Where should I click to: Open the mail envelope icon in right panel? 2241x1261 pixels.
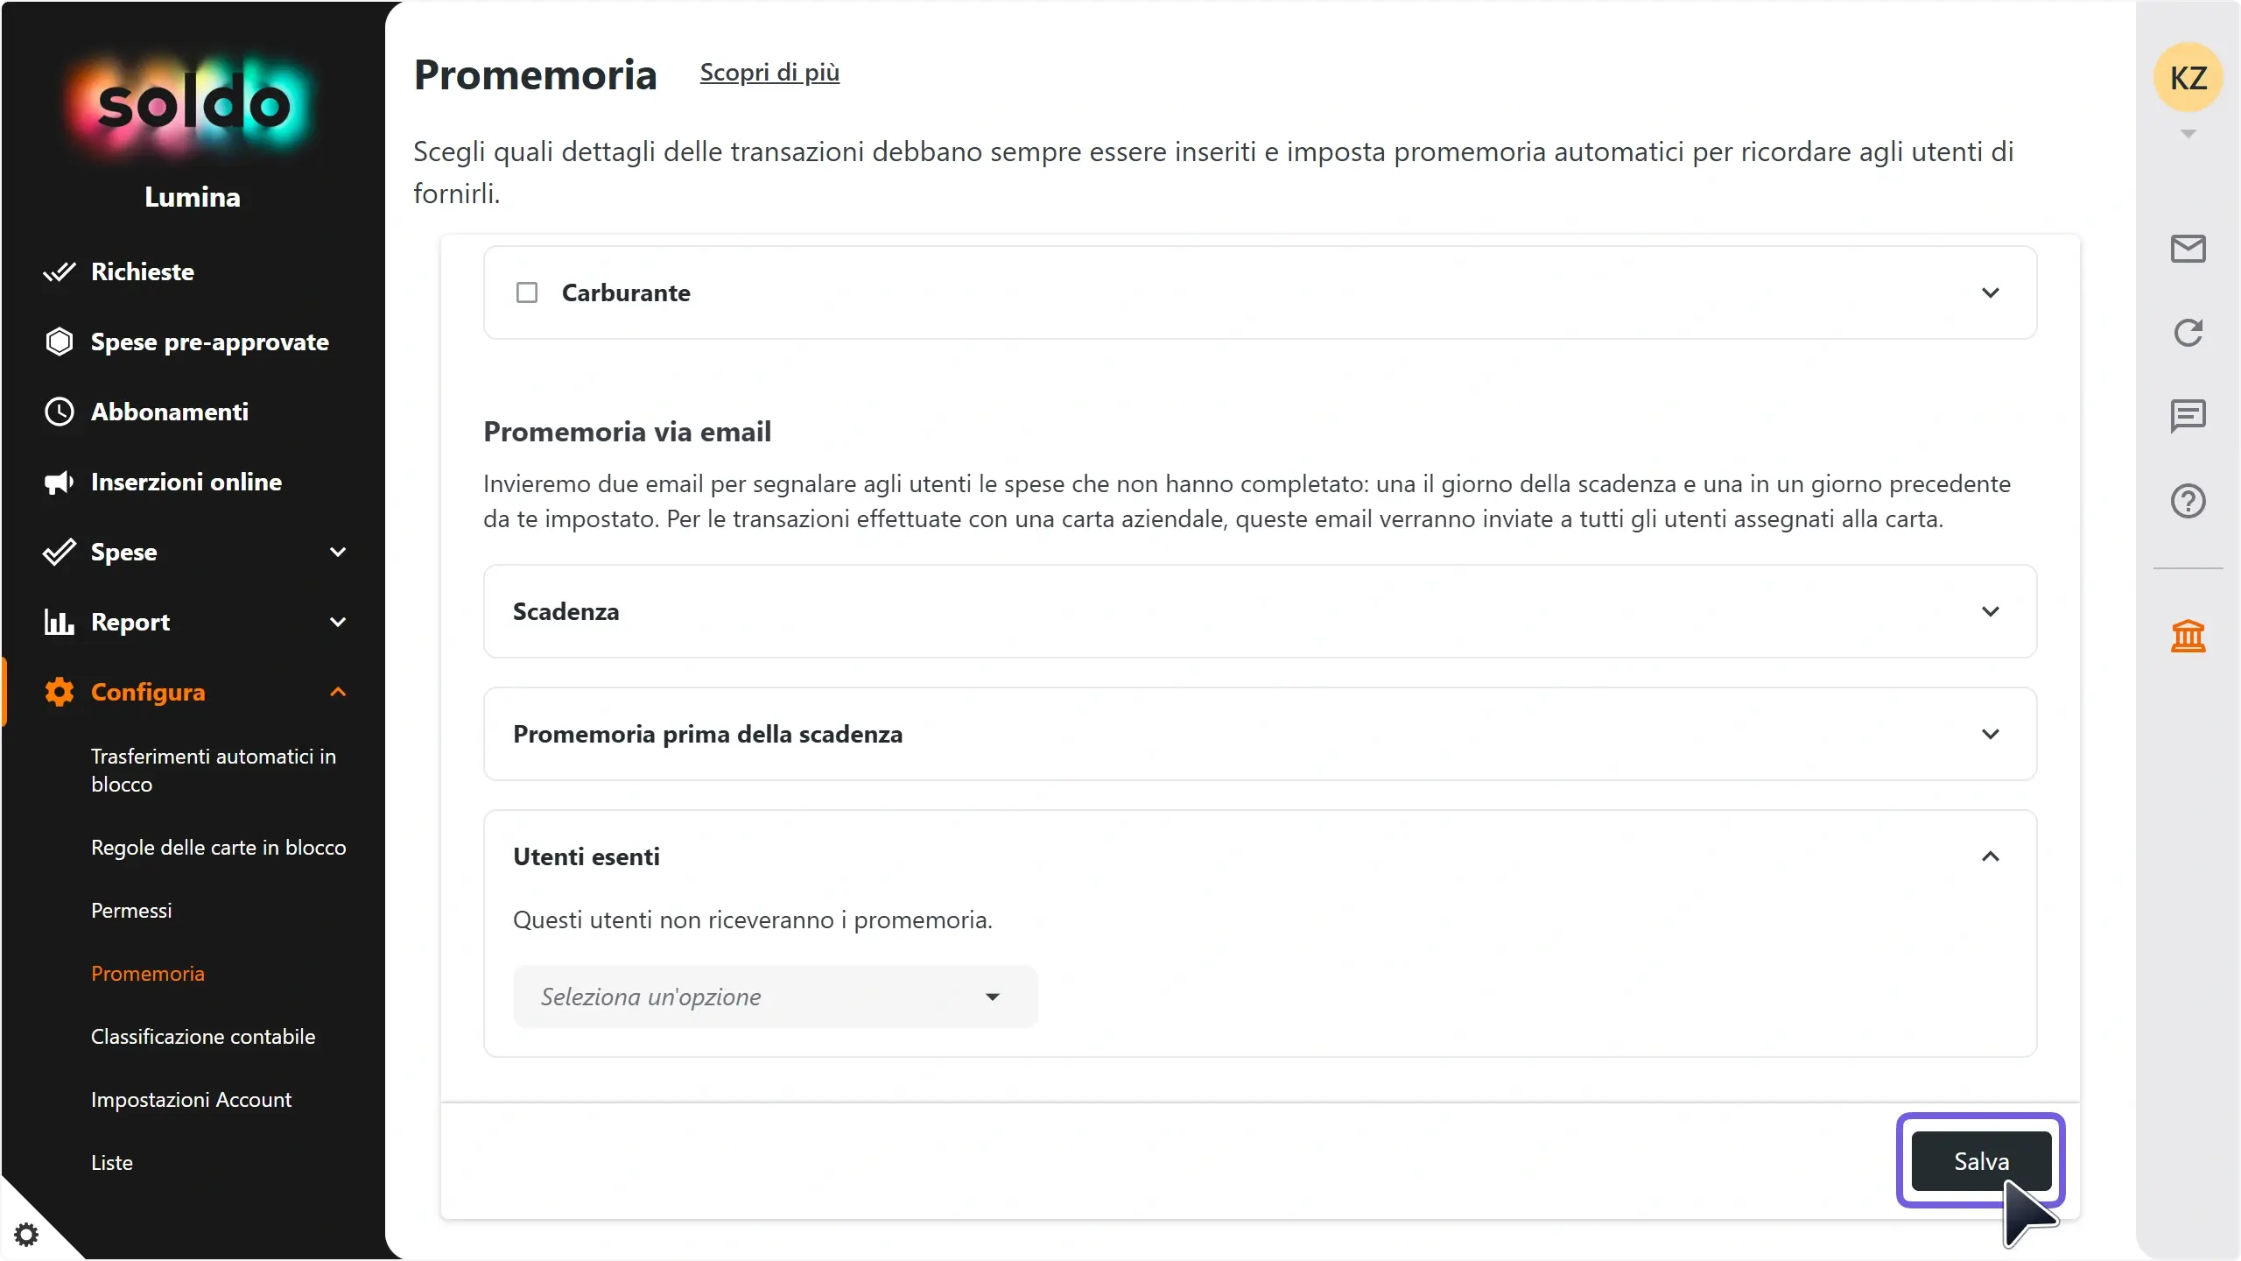[x=2188, y=250]
